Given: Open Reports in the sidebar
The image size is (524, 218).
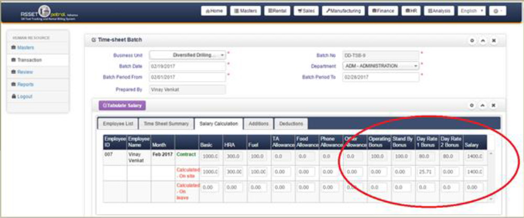Looking at the screenshot, I should coord(25,84).
